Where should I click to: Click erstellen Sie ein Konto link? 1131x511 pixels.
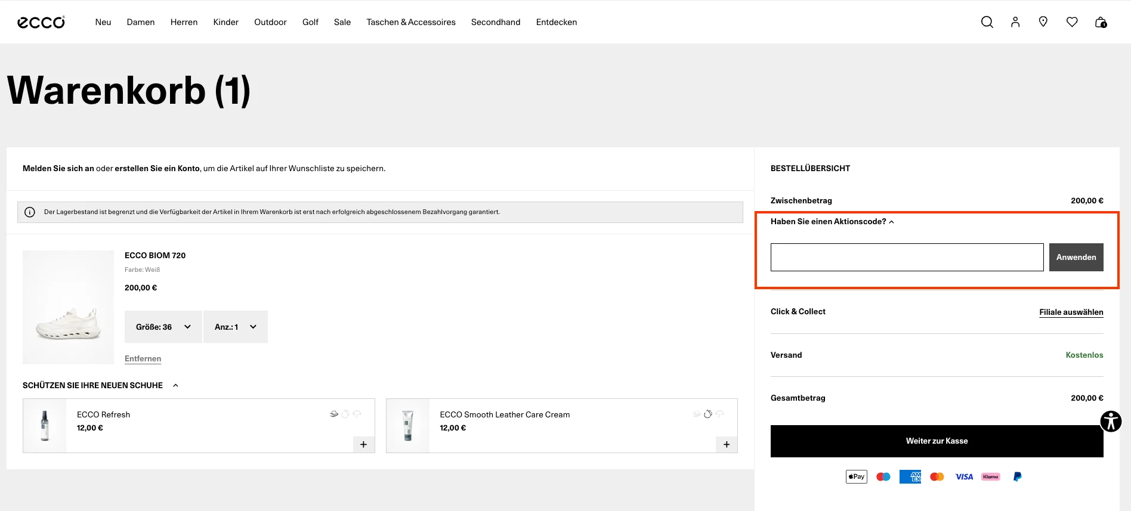(x=157, y=168)
